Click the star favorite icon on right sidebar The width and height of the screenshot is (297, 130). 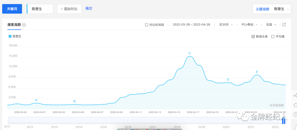[295, 105]
